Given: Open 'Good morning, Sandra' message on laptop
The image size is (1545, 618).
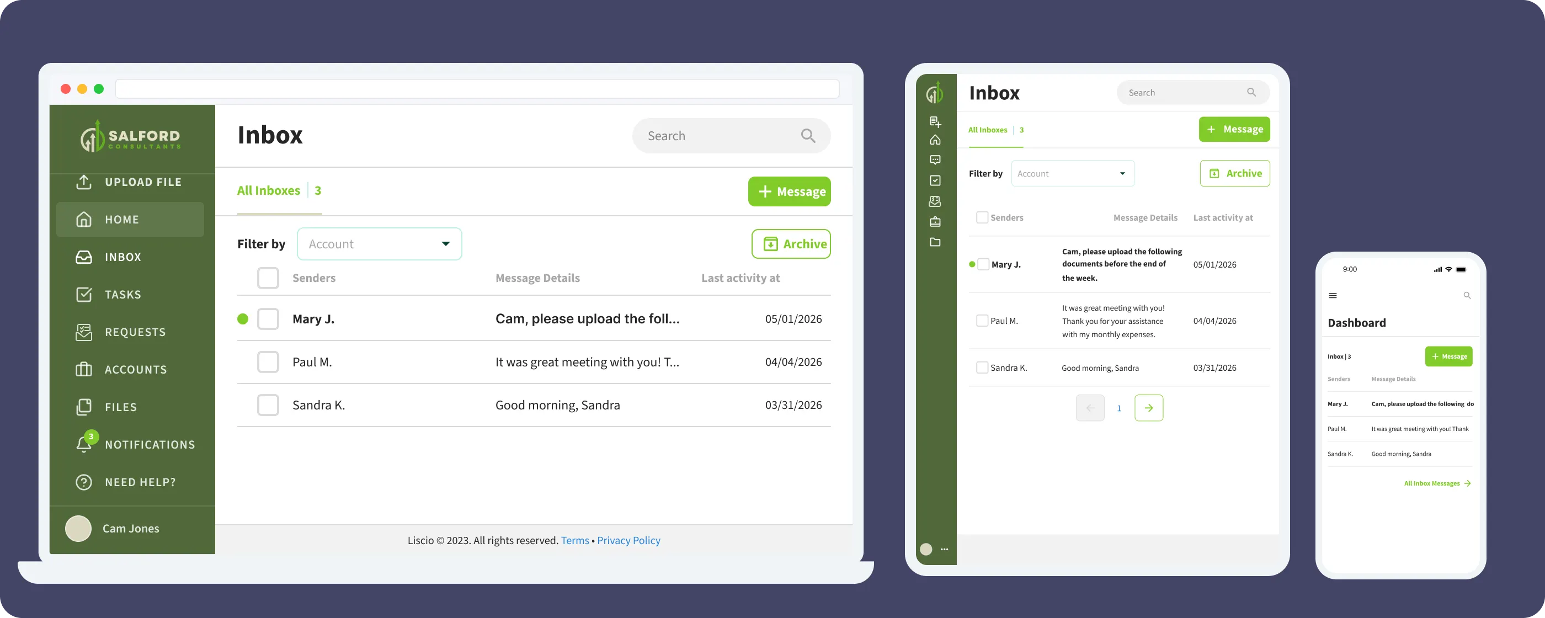Looking at the screenshot, I should (557, 405).
